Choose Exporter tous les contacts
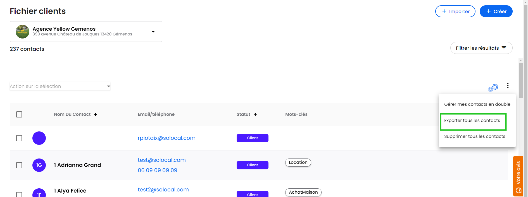The width and height of the screenshot is (528, 197). coord(472,121)
